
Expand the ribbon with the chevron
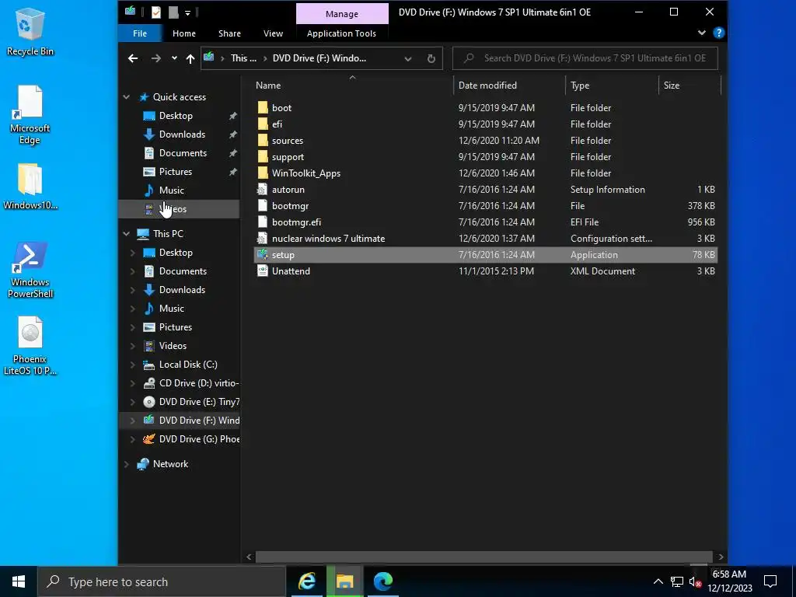pyautogui.click(x=702, y=33)
